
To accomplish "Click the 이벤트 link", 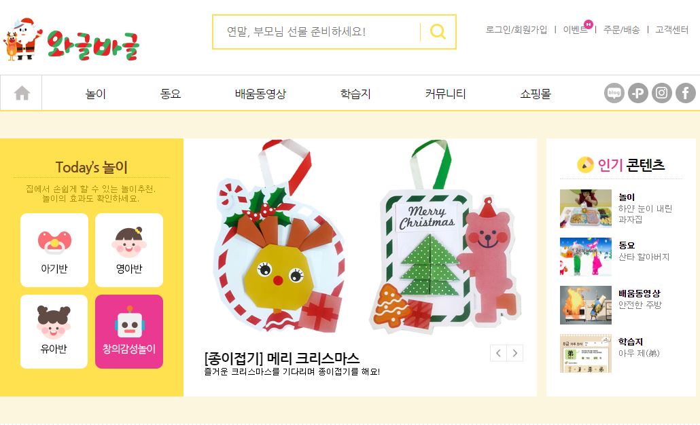I will click(576, 29).
